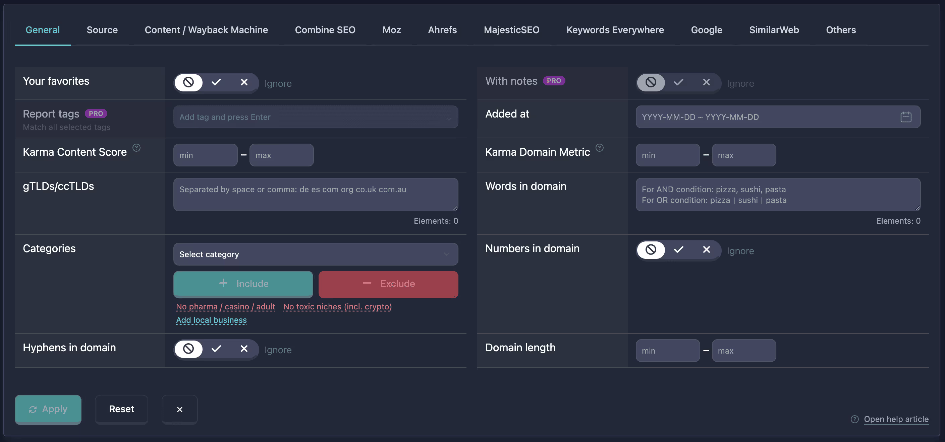Click help icon beside Karma Domain Metric
Screen dimensions: 945x442
coord(600,148)
